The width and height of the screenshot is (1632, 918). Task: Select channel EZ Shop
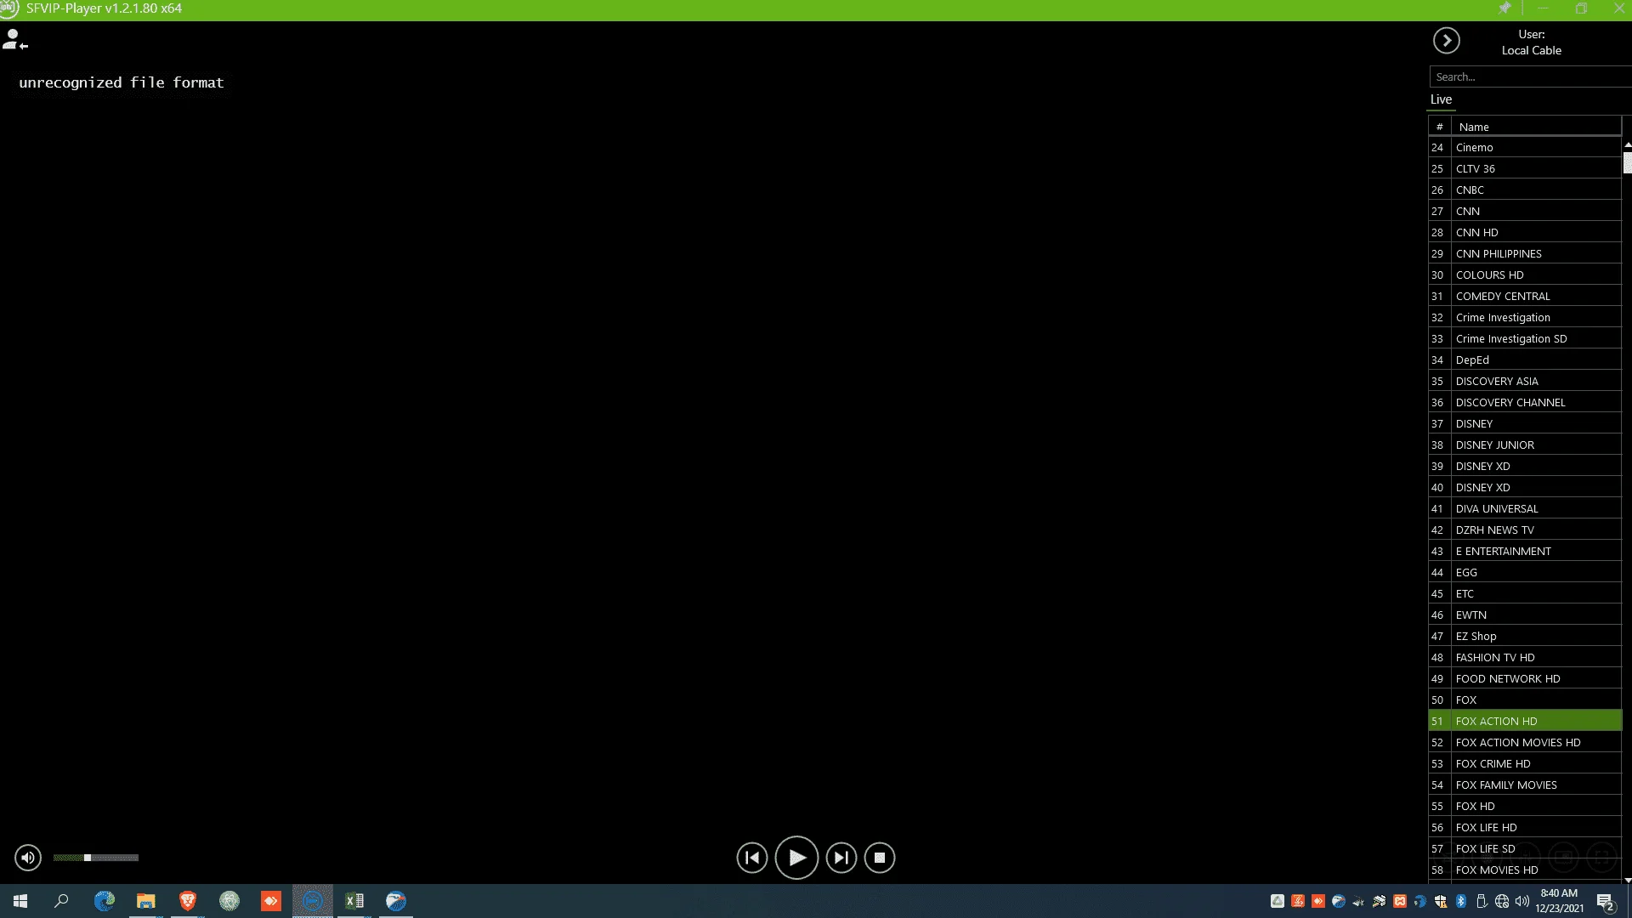tap(1525, 636)
